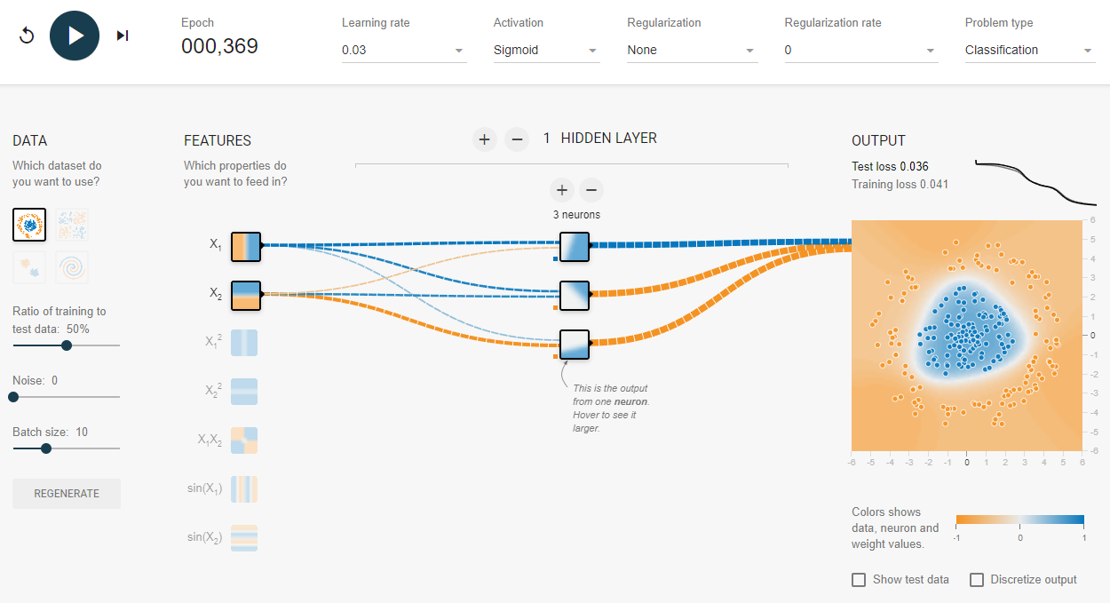Click the play button to run training
Image resolution: width=1110 pixels, height=603 pixels.
tap(75, 36)
